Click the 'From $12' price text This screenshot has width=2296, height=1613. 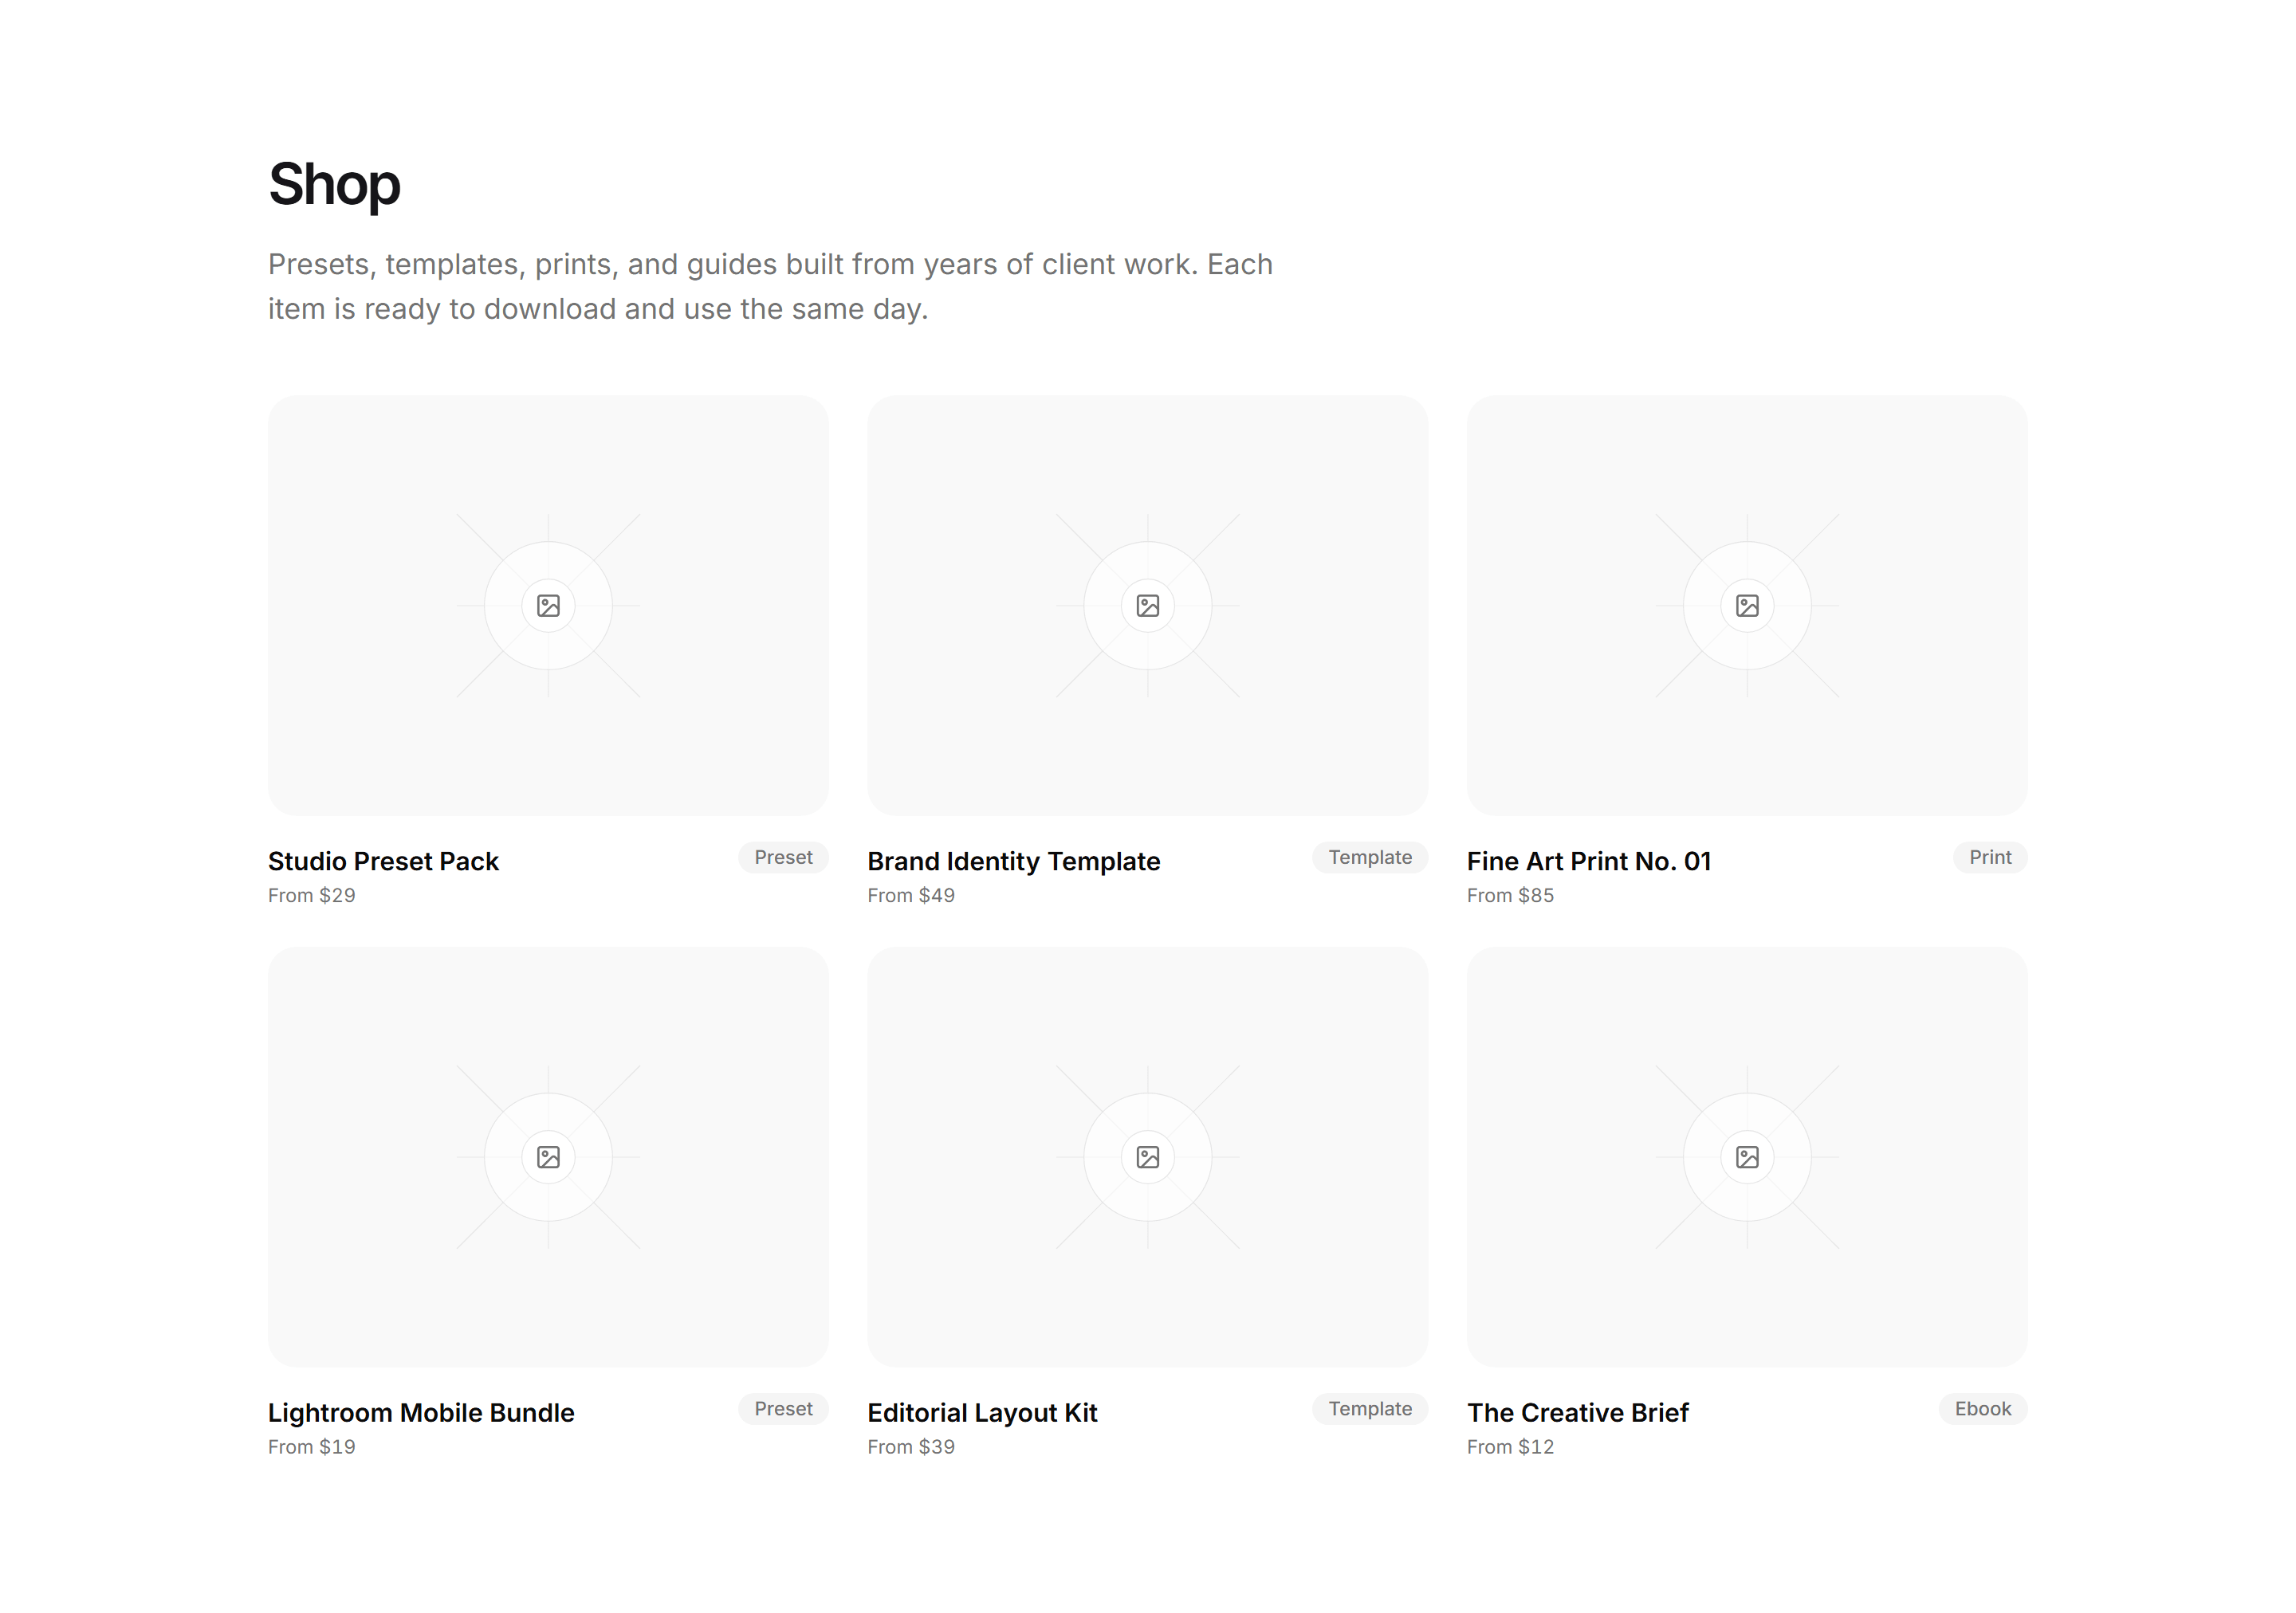coord(1510,1447)
